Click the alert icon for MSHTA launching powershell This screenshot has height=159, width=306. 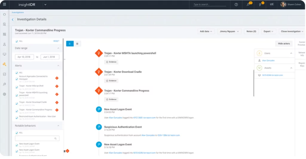click(x=99, y=53)
